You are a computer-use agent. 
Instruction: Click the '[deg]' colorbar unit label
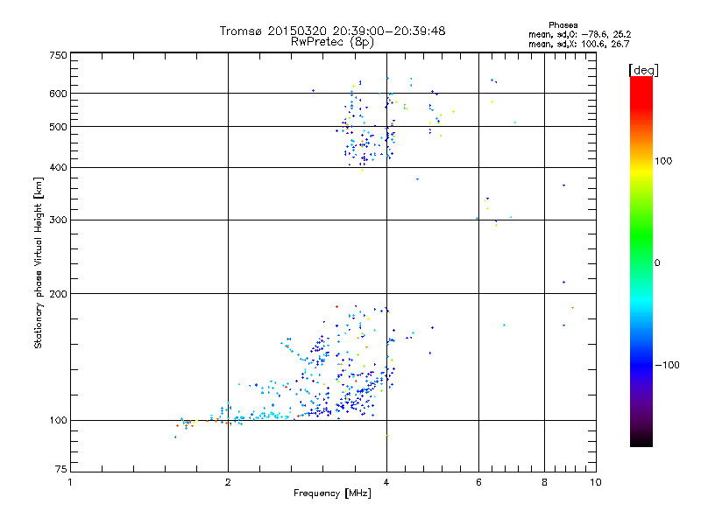pyautogui.click(x=643, y=70)
